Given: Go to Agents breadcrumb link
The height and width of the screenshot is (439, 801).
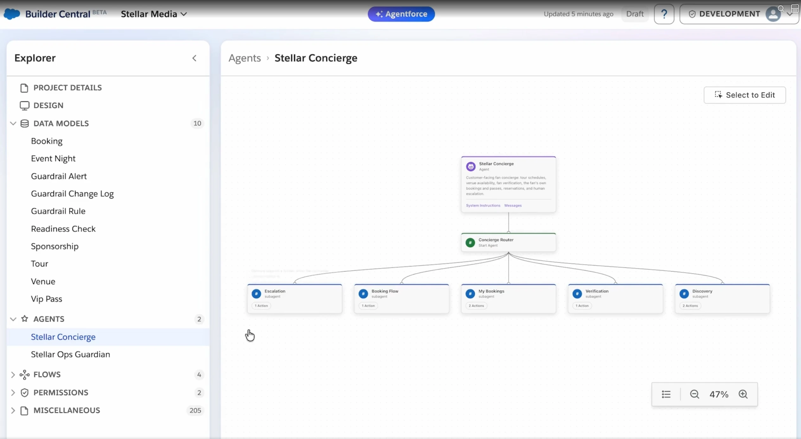Looking at the screenshot, I should tap(245, 58).
